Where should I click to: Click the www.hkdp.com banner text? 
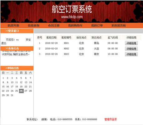point(72,17)
